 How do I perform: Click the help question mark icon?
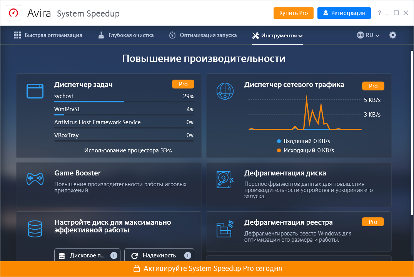coord(379,13)
